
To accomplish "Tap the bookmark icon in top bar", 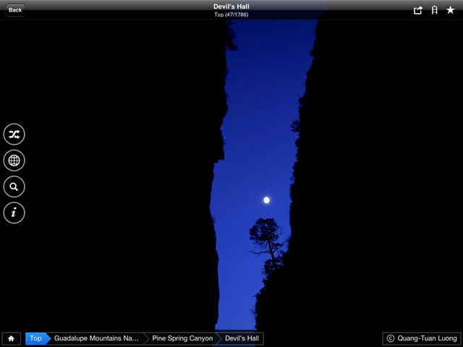I will click(434, 10).
